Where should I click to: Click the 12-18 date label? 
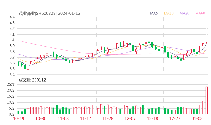coord(153,118)
